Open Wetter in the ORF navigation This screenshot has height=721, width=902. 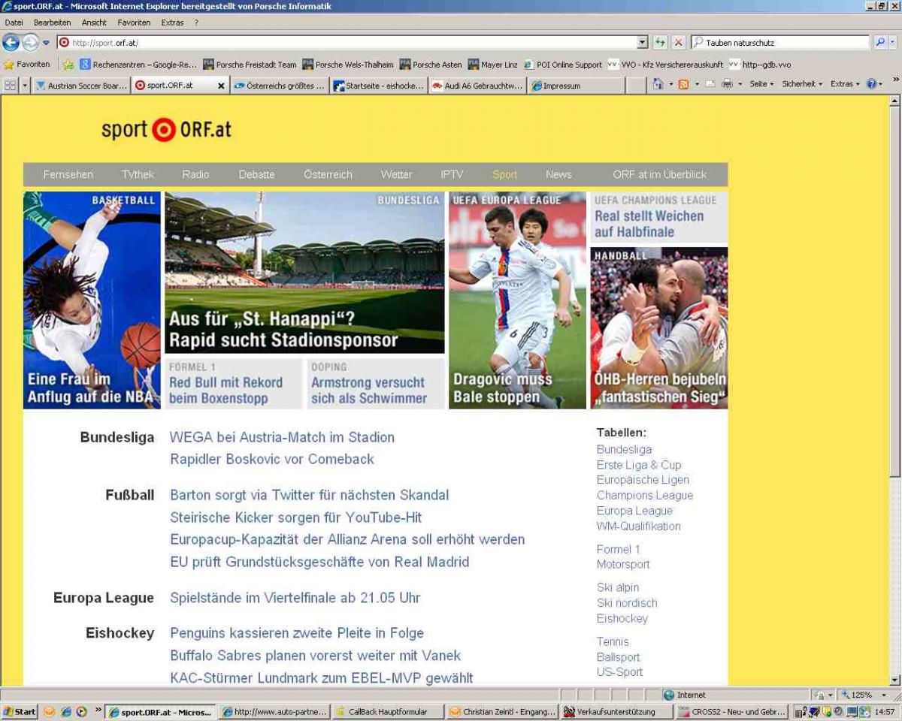pos(396,174)
